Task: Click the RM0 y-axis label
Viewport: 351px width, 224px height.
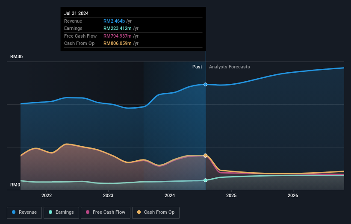Action: [x=15, y=185]
